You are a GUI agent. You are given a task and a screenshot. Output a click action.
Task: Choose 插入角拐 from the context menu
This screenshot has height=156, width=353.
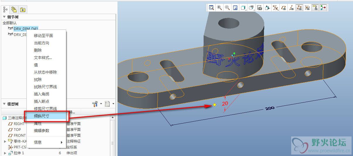[x=47, y=94]
